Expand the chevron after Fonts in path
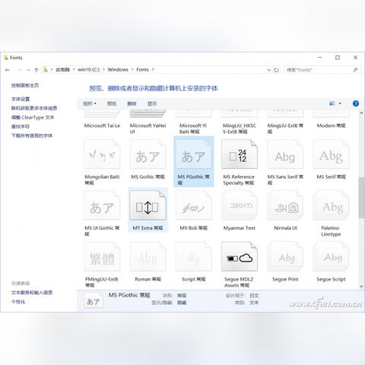 (x=153, y=70)
